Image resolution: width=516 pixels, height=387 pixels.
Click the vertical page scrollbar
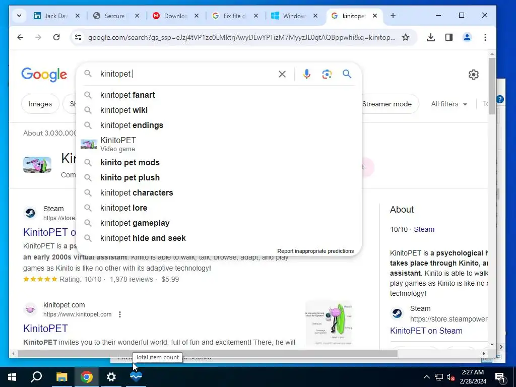pyautogui.click(x=492, y=87)
